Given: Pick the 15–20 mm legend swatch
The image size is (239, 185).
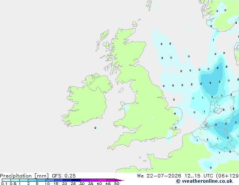Looking at the screenshot, I should 59,180.
